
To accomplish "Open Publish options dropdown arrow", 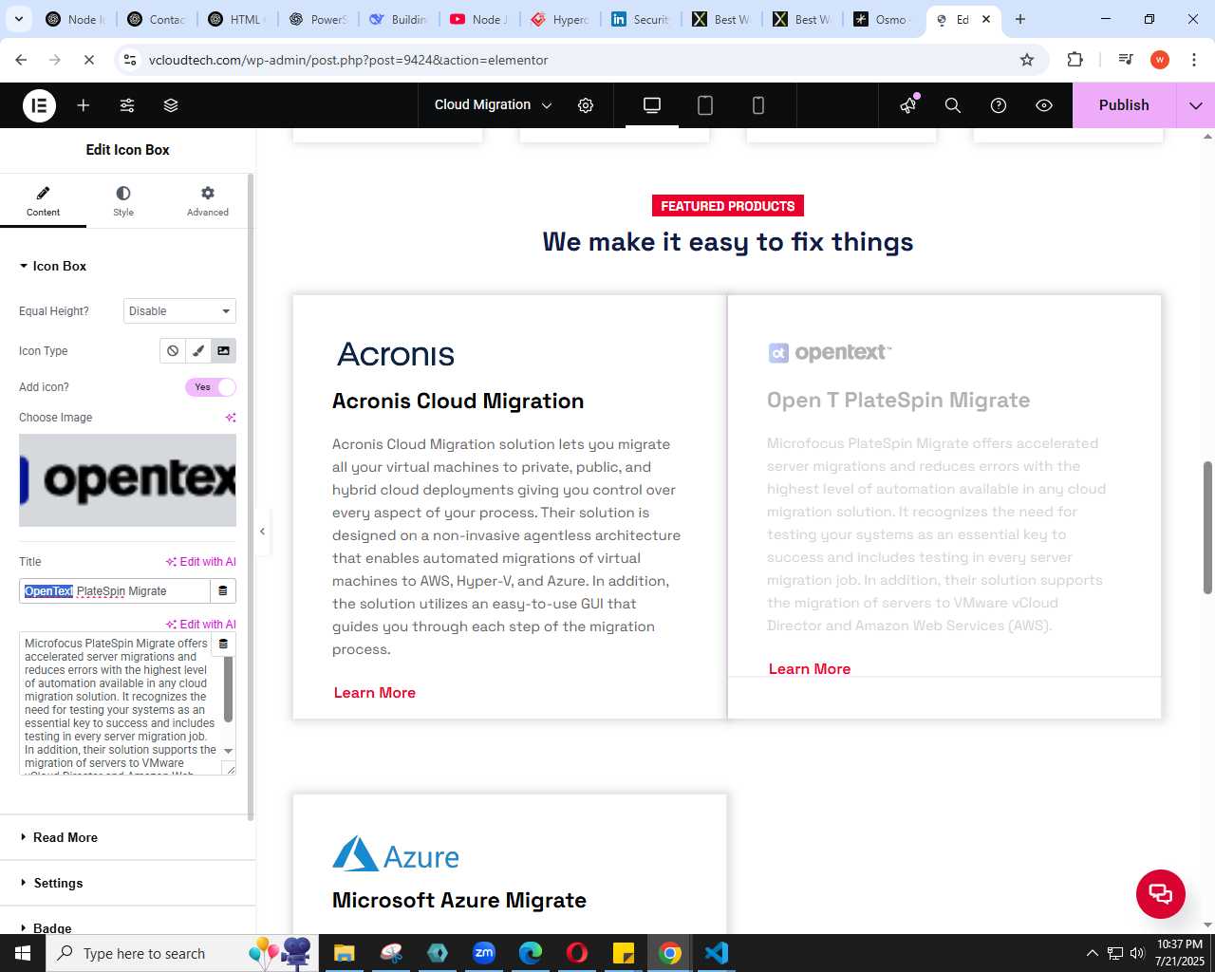I will coord(1196,105).
